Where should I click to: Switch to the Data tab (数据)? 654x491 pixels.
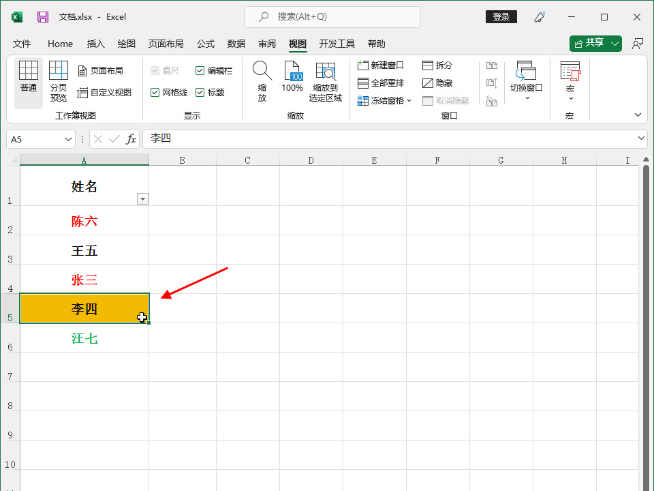[236, 44]
